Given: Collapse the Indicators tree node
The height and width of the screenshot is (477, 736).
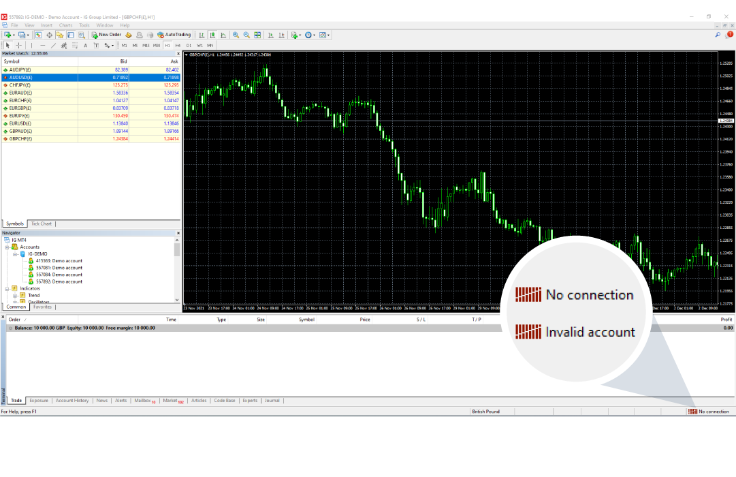Looking at the screenshot, I should [7, 288].
